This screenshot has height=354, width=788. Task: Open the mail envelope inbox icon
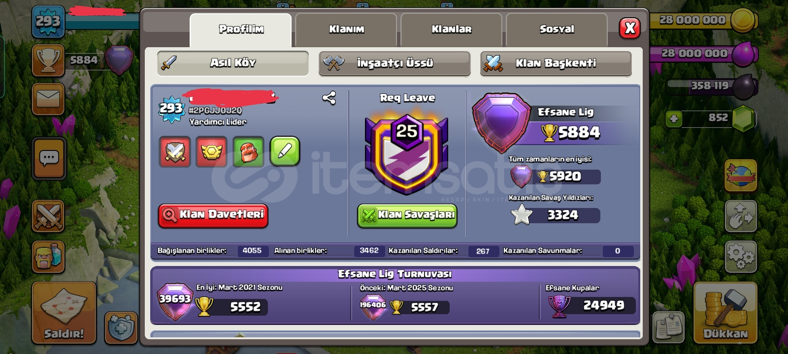[48, 99]
